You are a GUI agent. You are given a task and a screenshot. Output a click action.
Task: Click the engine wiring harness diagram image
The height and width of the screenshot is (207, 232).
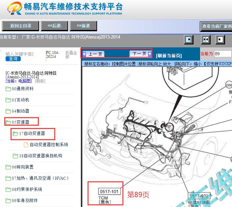pyautogui.click(x=157, y=137)
